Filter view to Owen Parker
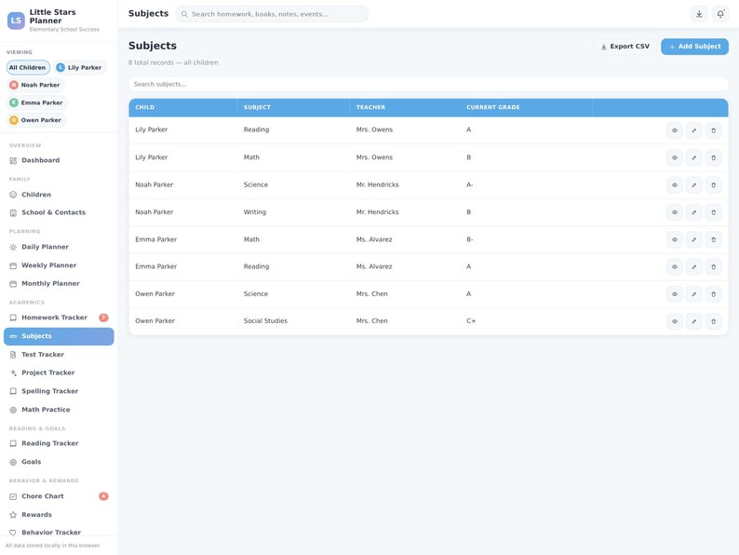The image size is (739, 555). pyautogui.click(x=36, y=120)
